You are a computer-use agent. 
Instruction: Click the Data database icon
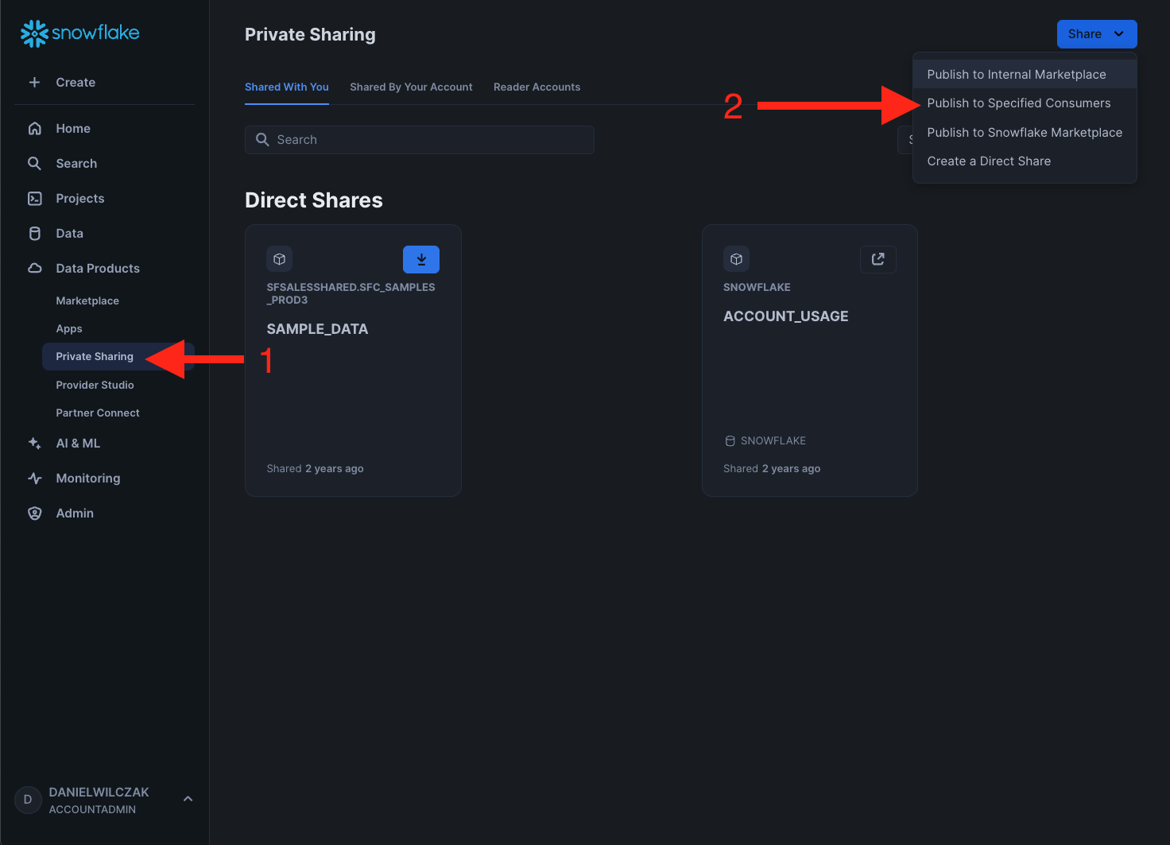[34, 233]
